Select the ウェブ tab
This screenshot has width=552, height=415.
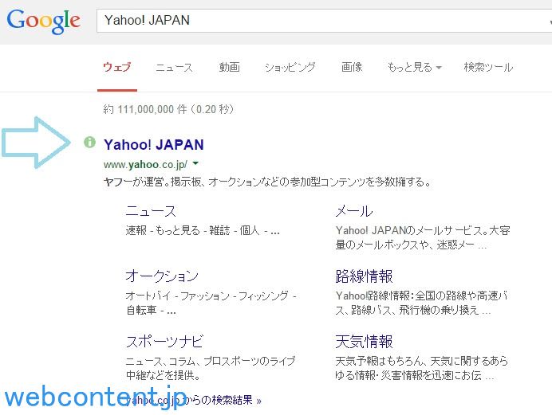(117, 68)
